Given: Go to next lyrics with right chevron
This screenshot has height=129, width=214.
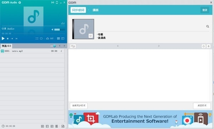Looking at the screenshot, I should 159,46.
